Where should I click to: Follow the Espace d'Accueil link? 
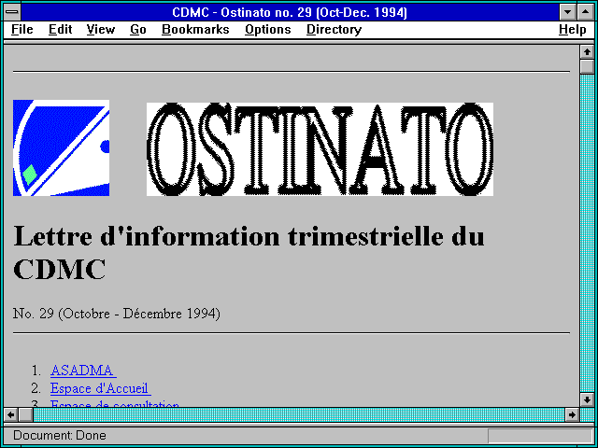click(100, 388)
